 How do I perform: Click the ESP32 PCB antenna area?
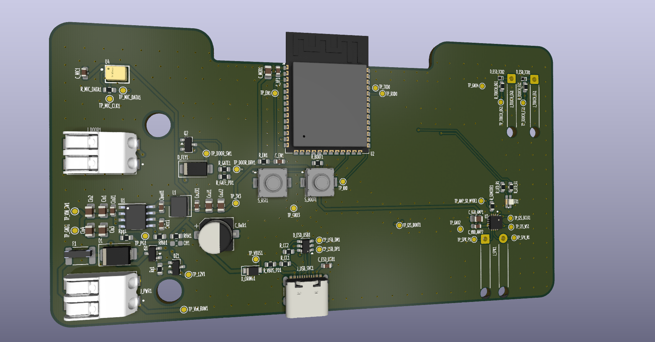click(x=327, y=48)
